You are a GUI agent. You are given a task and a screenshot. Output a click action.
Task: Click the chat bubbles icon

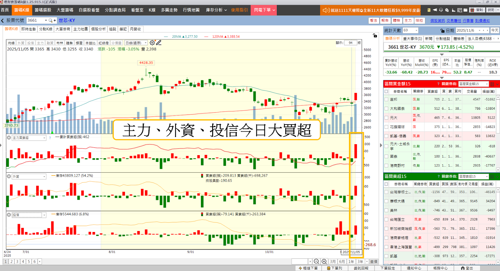pyautogui.click(x=447, y=10)
